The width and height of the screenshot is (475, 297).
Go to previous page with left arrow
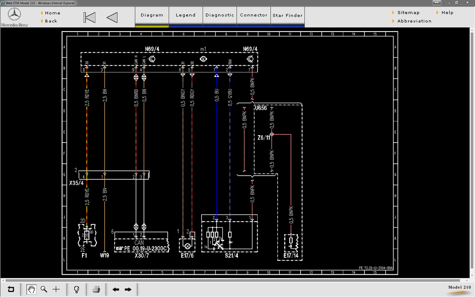(x=116, y=290)
